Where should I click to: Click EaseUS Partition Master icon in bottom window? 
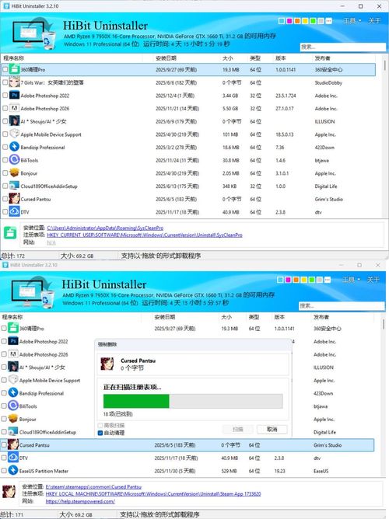click(13, 471)
